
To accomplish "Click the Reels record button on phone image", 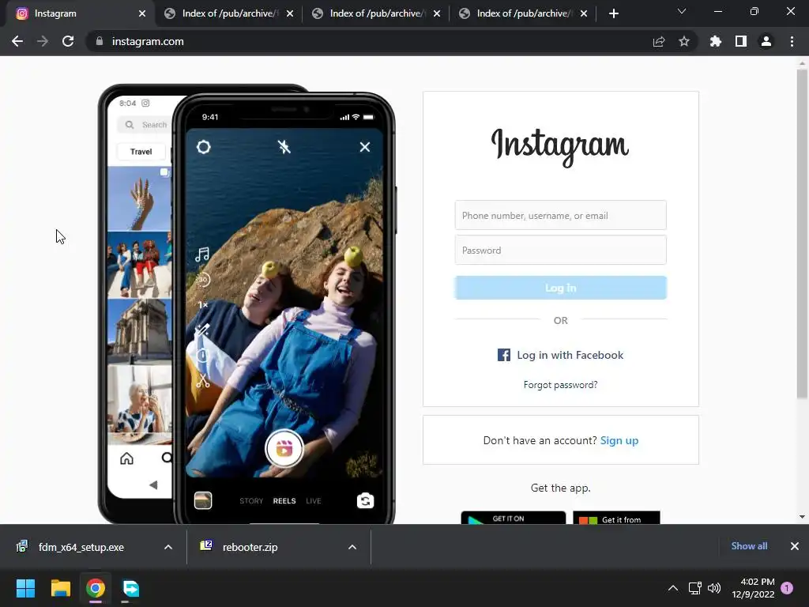I will [284, 449].
